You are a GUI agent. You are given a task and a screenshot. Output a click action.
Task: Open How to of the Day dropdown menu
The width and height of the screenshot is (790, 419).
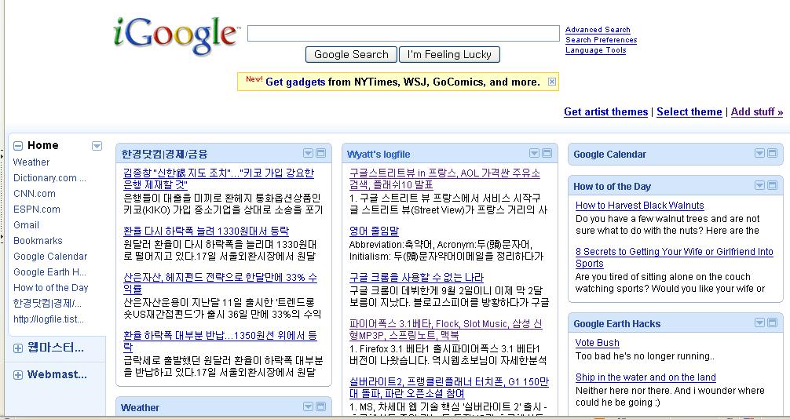point(759,185)
